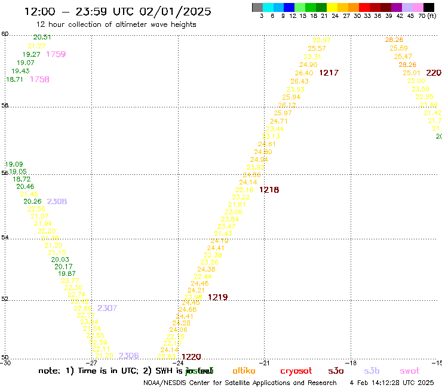Click the wave height value 22.56
This screenshot has height=388, width=442.
tap(36, 209)
